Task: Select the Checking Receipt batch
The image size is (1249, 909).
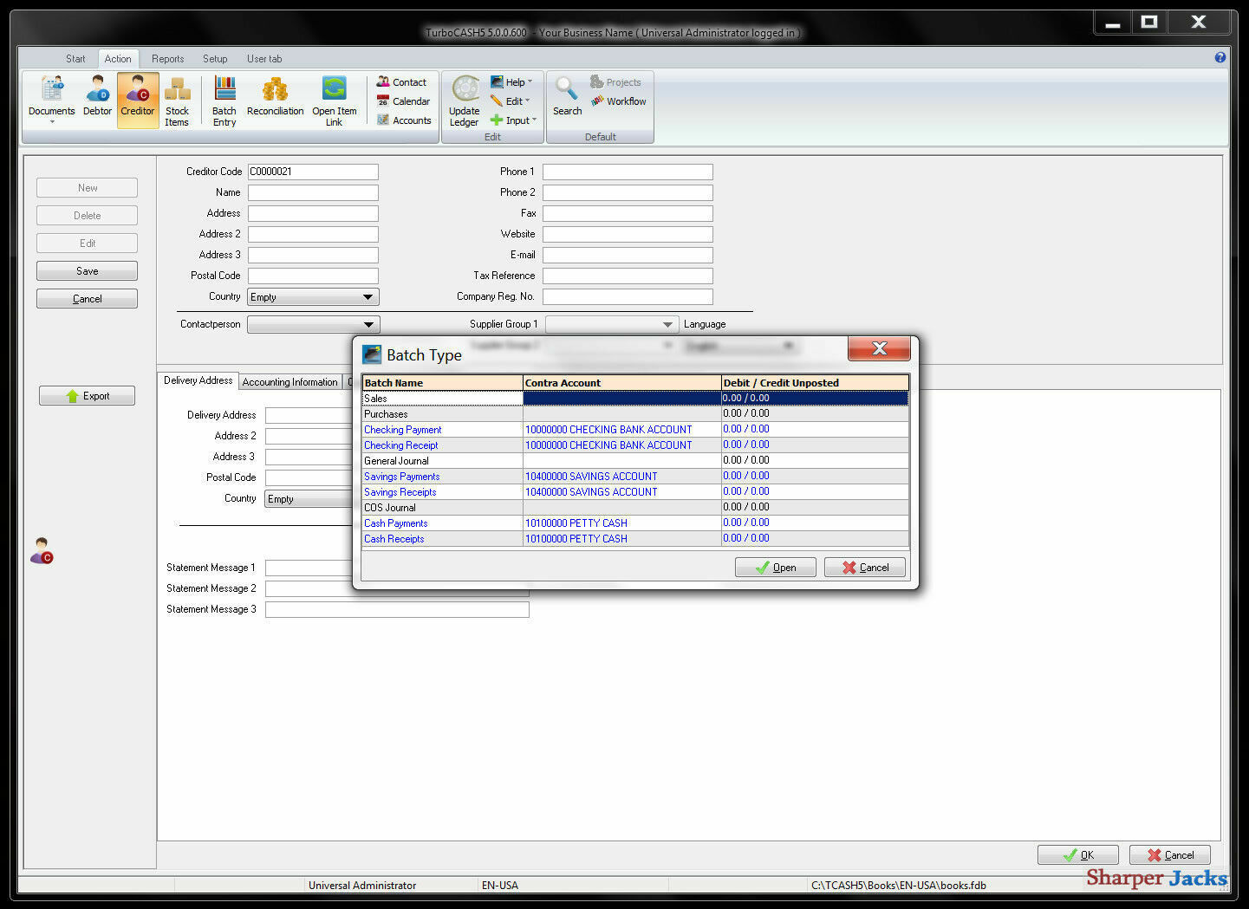Action: 635,445
